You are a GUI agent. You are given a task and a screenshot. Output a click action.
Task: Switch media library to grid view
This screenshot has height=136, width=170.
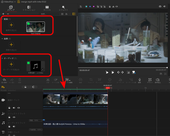(x=62, y=14)
